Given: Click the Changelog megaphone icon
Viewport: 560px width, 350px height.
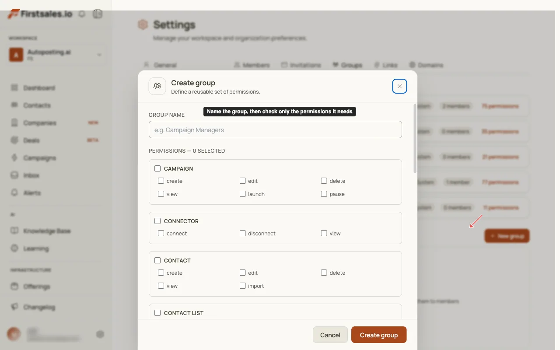Looking at the screenshot, I should (14, 307).
